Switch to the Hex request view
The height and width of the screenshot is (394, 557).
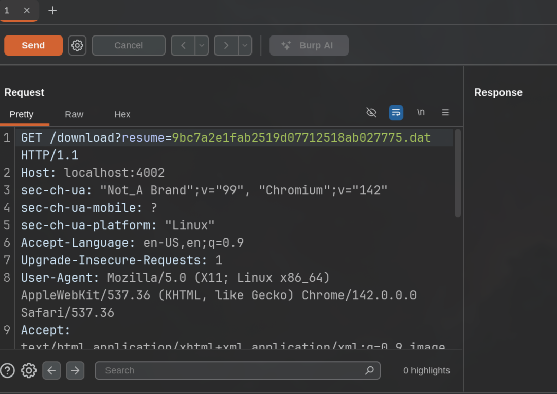pyautogui.click(x=122, y=114)
